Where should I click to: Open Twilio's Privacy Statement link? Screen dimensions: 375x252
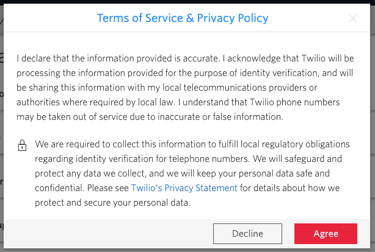tap(184, 188)
